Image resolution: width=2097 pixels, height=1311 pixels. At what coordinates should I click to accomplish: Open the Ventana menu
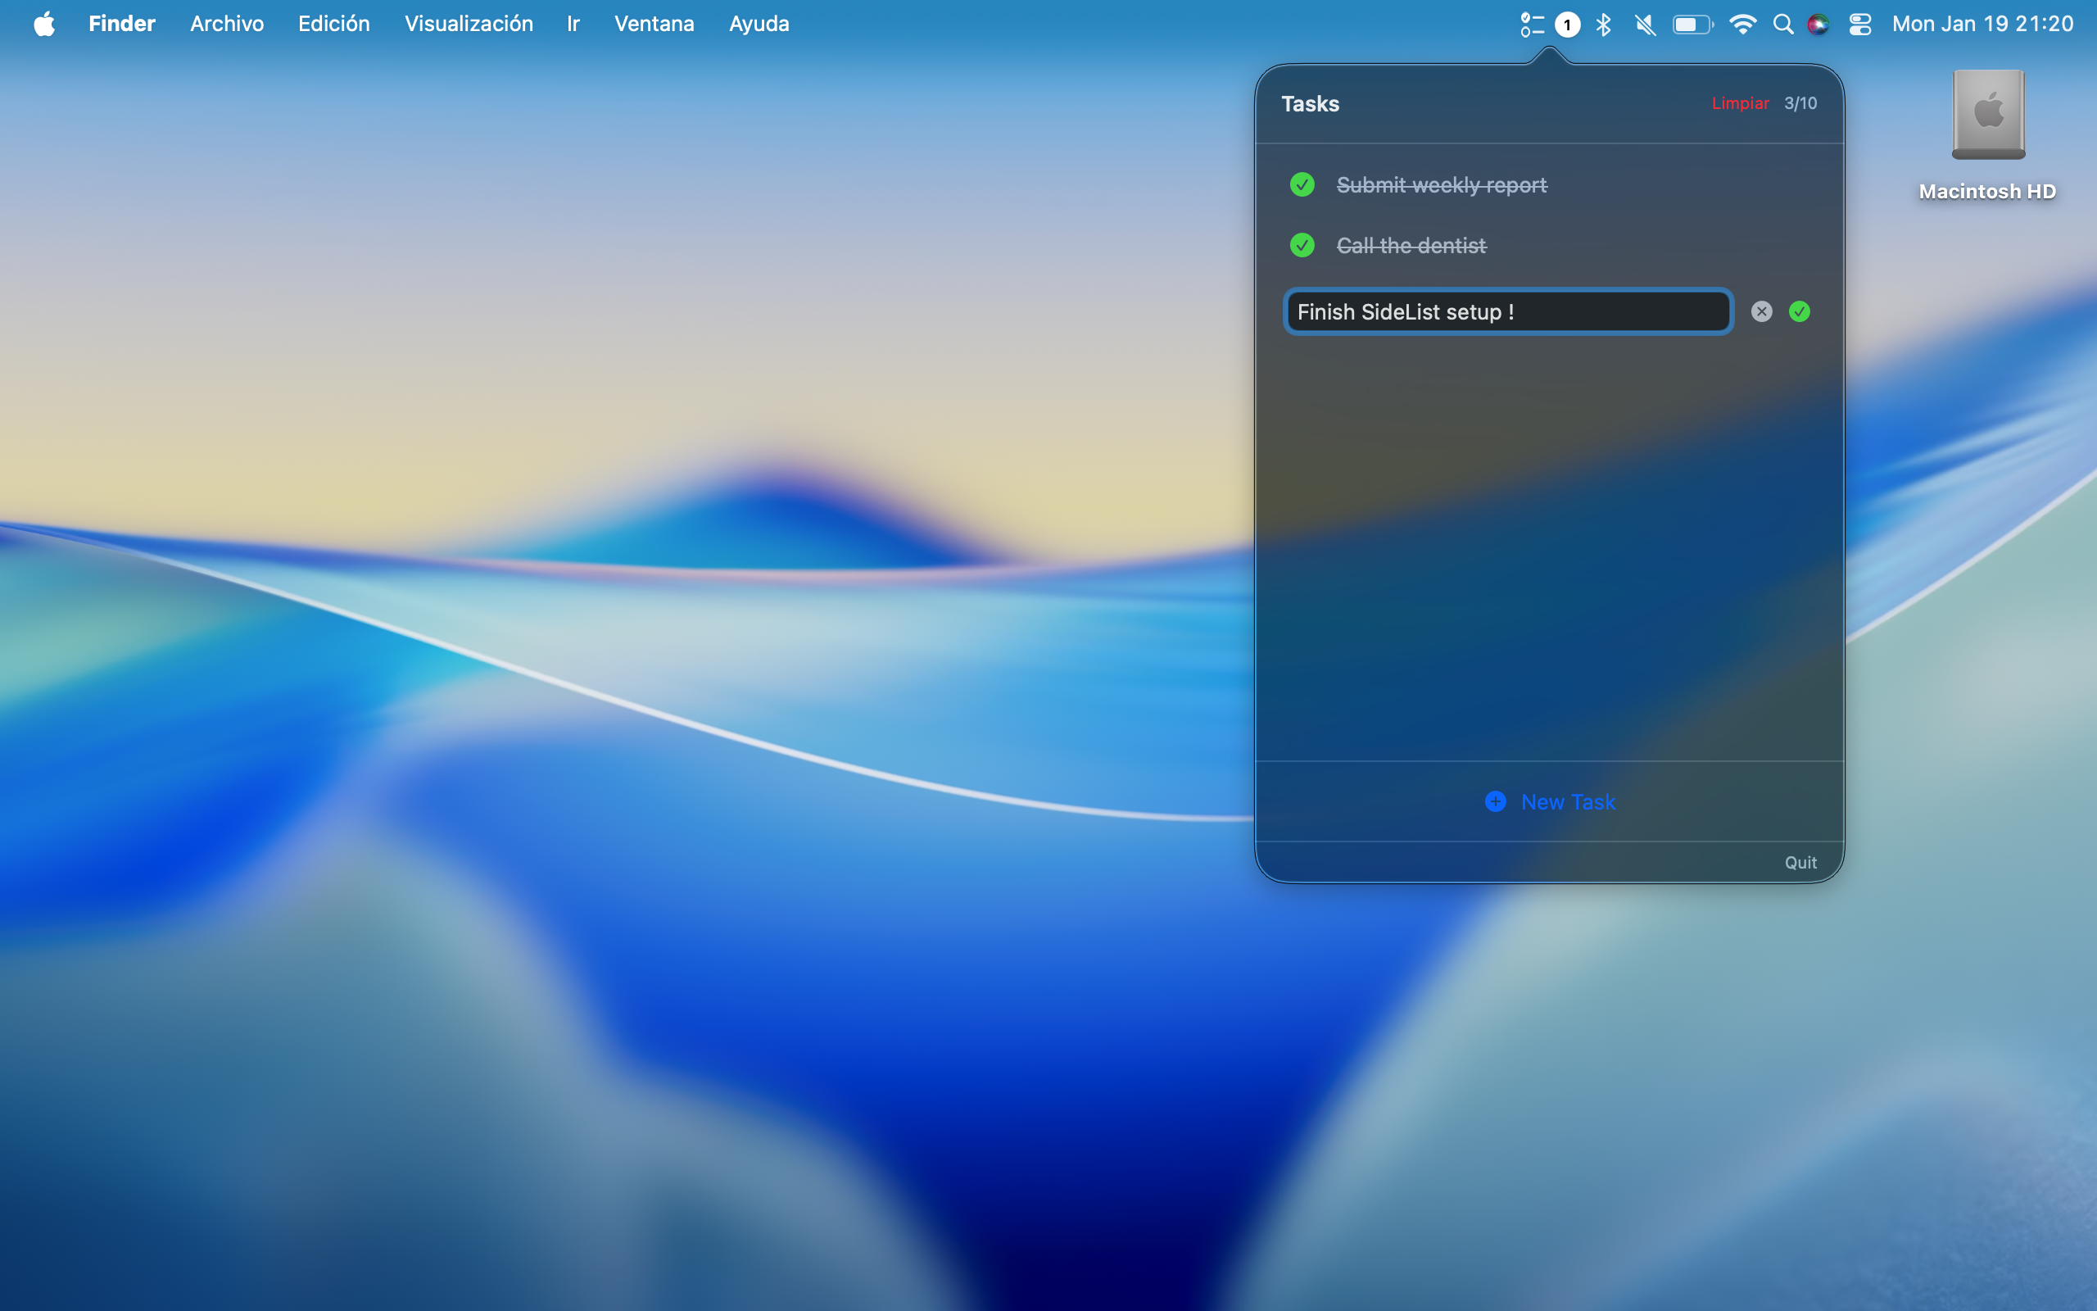coord(654,24)
